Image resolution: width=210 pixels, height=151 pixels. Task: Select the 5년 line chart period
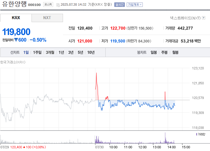pyautogui.click(x=80, y=52)
